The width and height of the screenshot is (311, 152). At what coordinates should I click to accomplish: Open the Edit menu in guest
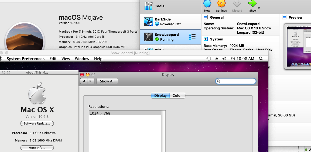(x=53, y=59)
